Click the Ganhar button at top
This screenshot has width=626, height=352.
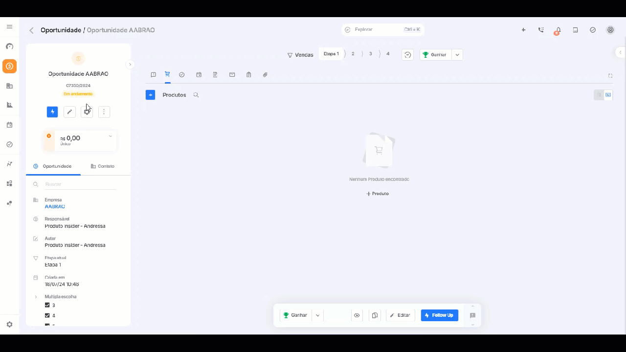[435, 55]
